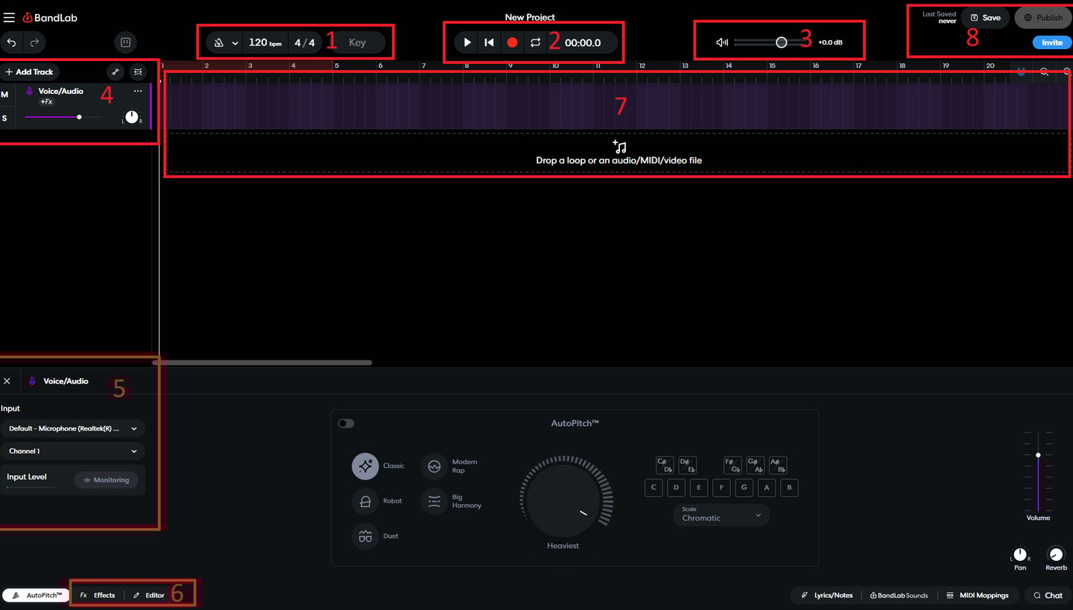Toggle the F note key
This screenshot has width=1073, height=610.
[x=721, y=488]
